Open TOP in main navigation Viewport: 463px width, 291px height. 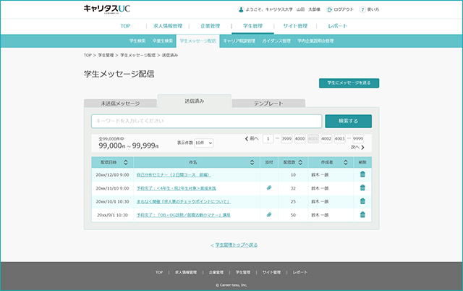[125, 26]
